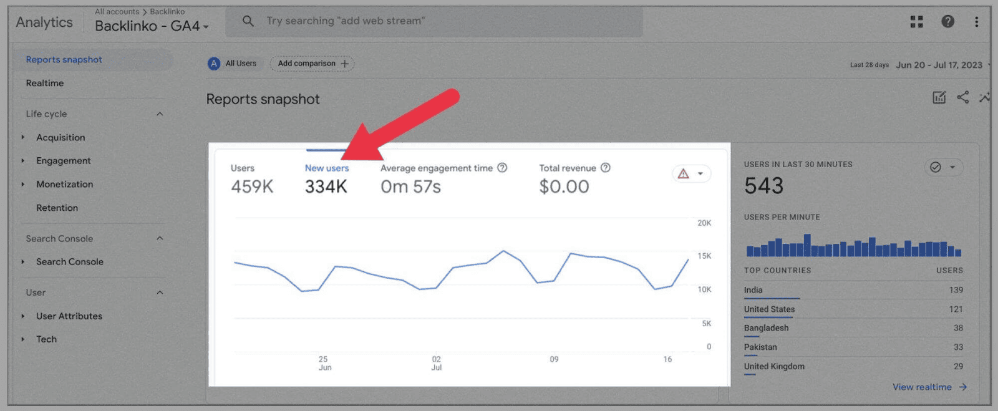
Task: Open dropdown arrow beside realtime checkmark
Action: click(952, 167)
